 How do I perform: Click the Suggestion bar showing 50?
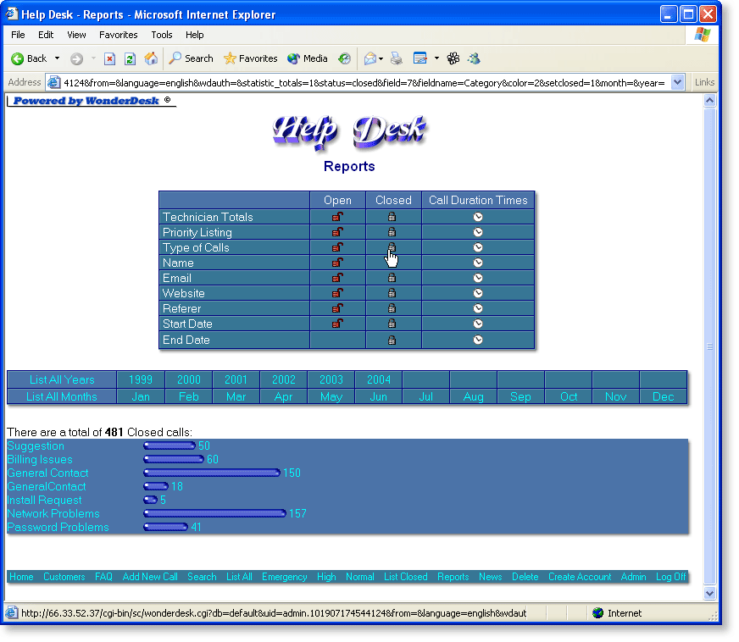[x=169, y=446]
